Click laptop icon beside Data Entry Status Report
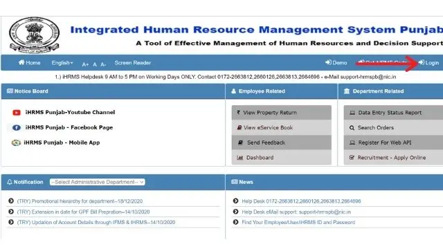 pos(352,113)
